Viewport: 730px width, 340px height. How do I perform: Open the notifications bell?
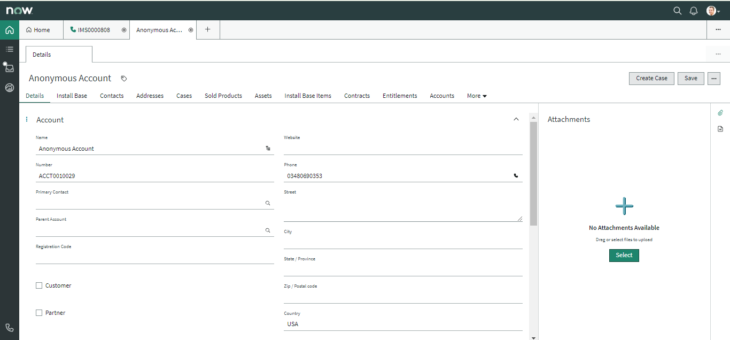(x=694, y=11)
